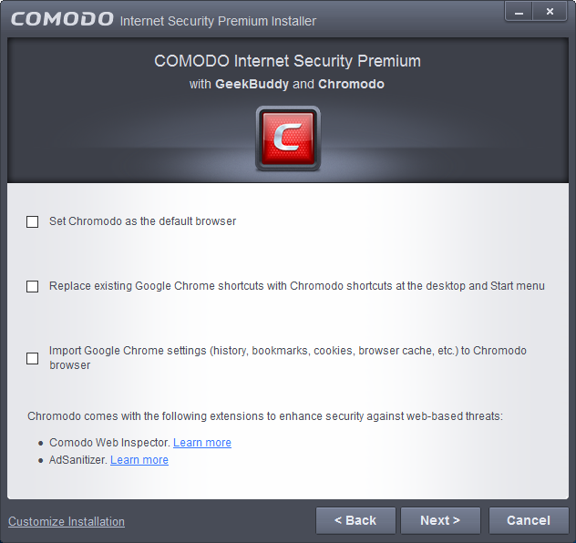576x543 pixels.
Task: Click the COMODO Internet Security Premium heading
Action: tap(288, 61)
